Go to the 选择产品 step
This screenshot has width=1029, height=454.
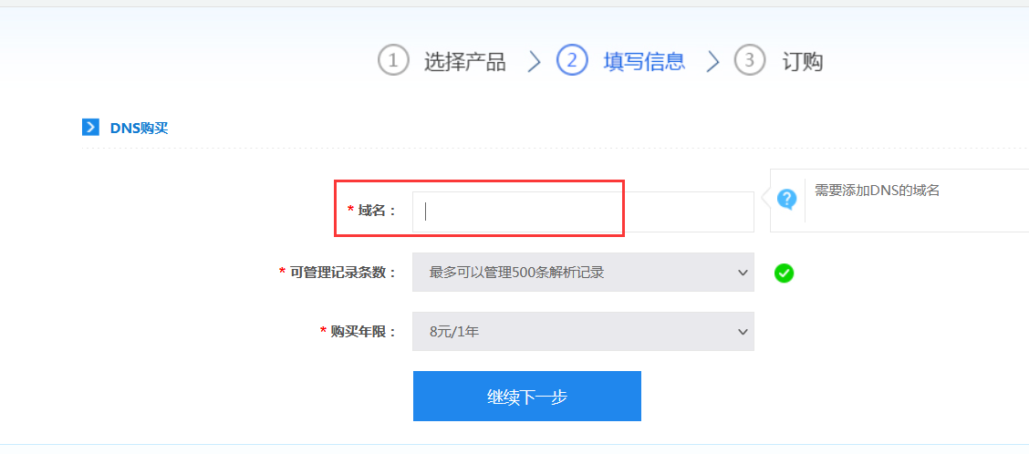[464, 62]
